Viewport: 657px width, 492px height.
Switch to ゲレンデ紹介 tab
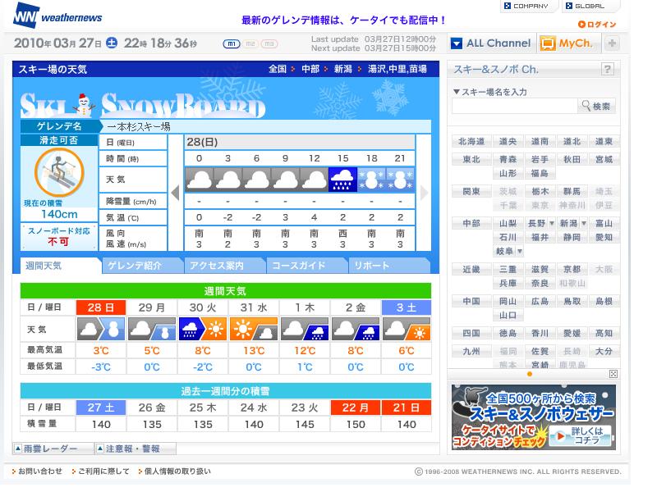click(x=141, y=266)
